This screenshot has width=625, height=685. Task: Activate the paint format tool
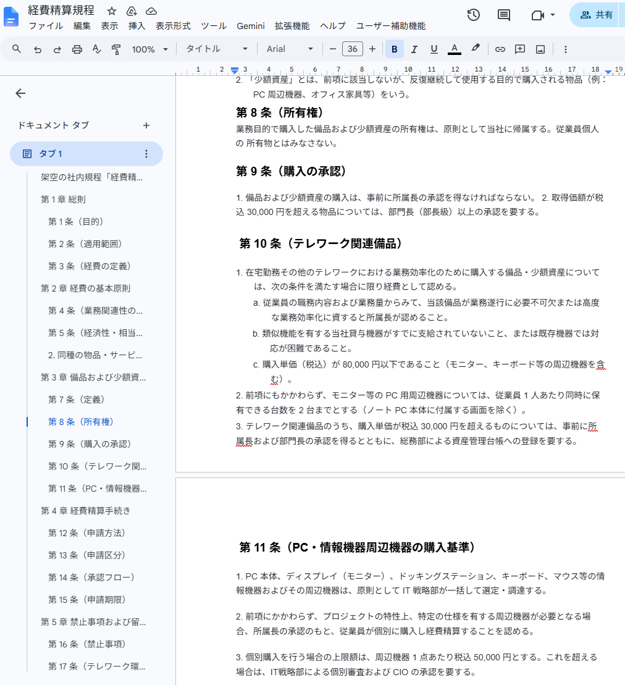click(116, 49)
